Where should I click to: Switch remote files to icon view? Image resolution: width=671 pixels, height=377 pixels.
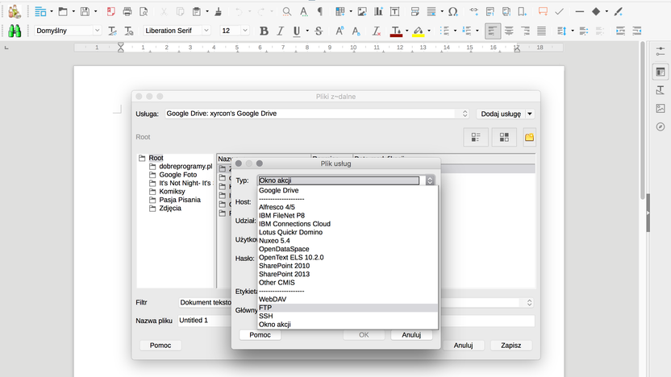pyautogui.click(x=504, y=137)
